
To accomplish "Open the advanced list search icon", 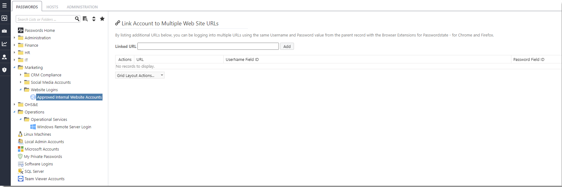I will tap(85, 19).
